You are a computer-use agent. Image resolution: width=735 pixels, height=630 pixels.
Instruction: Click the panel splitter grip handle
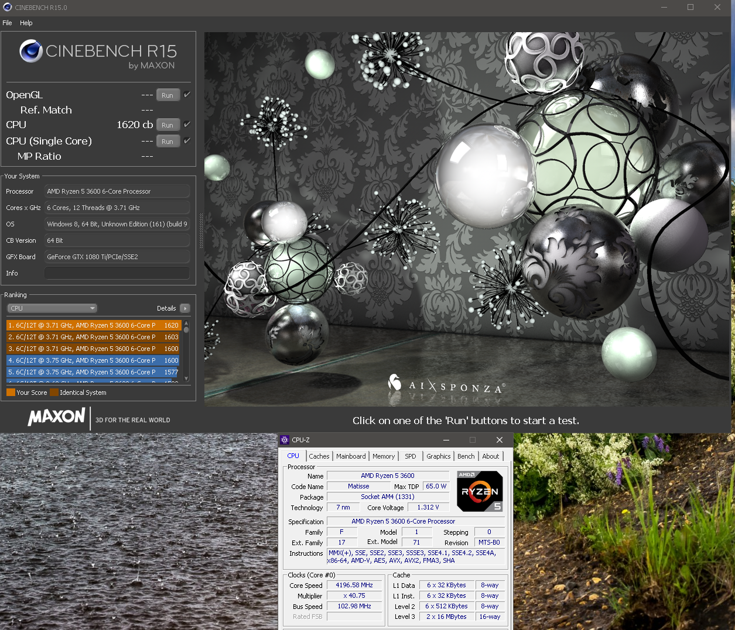[x=201, y=230]
